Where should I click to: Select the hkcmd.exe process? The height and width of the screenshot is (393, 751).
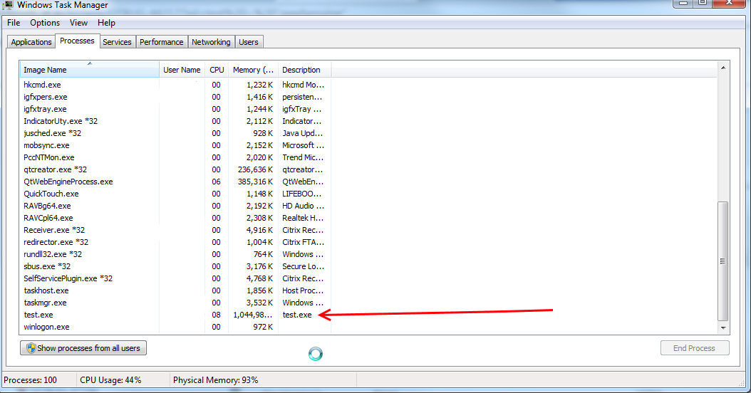tap(42, 85)
